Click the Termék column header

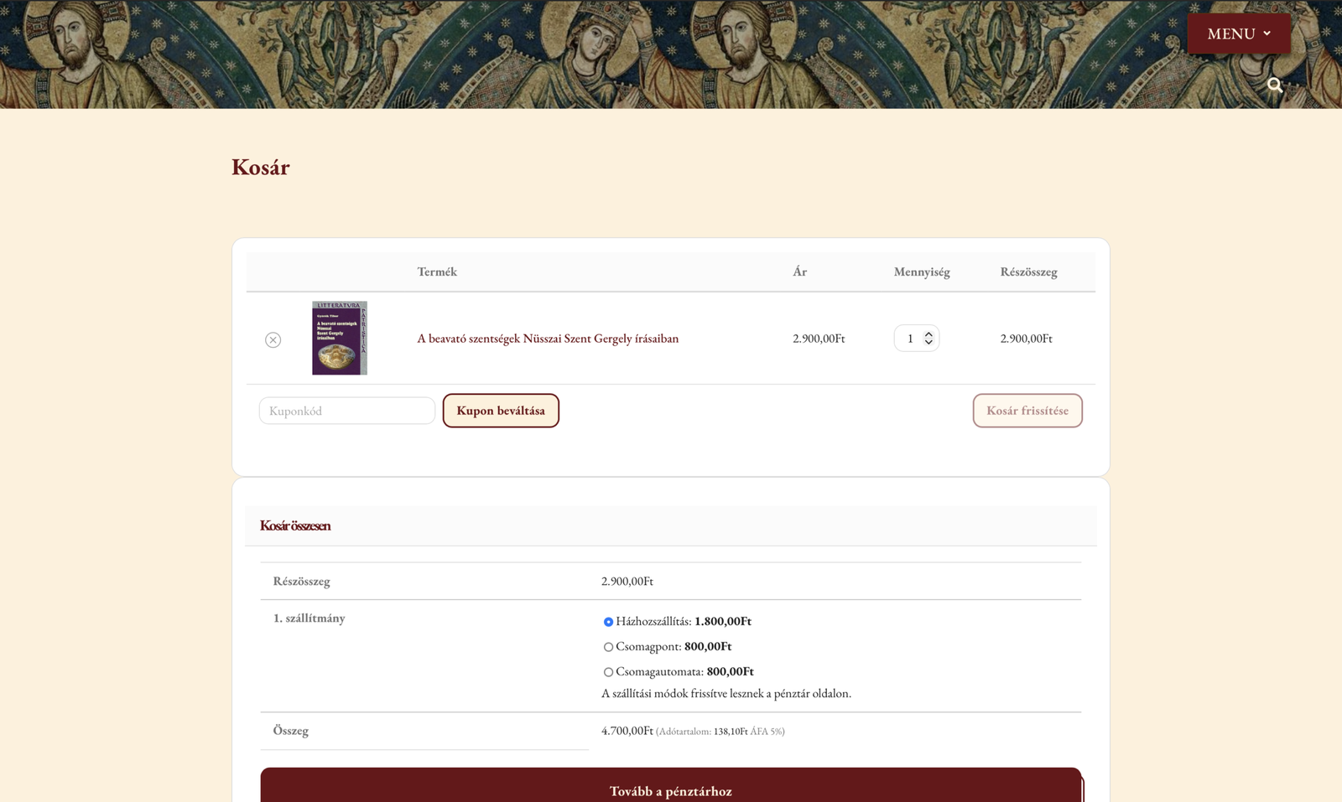[x=437, y=272]
